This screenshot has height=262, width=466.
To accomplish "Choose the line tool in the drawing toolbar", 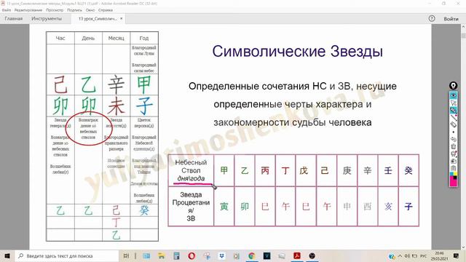I will coord(453,117).
